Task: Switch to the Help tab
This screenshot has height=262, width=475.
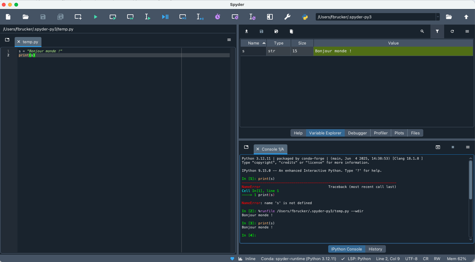Action: (x=298, y=133)
